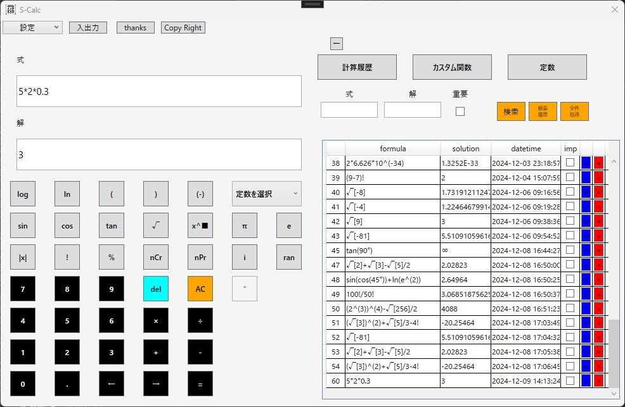Check imp box for row 60 5*2*0.3
Image resolution: width=625 pixels, height=407 pixels.
pos(570,380)
